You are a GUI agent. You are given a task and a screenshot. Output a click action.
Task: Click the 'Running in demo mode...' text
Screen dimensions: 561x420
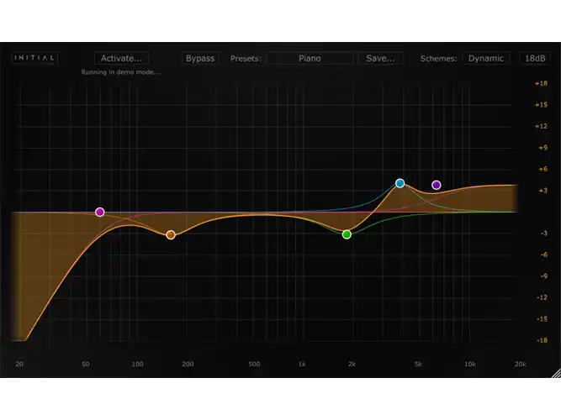pyautogui.click(x=121, y=72)
